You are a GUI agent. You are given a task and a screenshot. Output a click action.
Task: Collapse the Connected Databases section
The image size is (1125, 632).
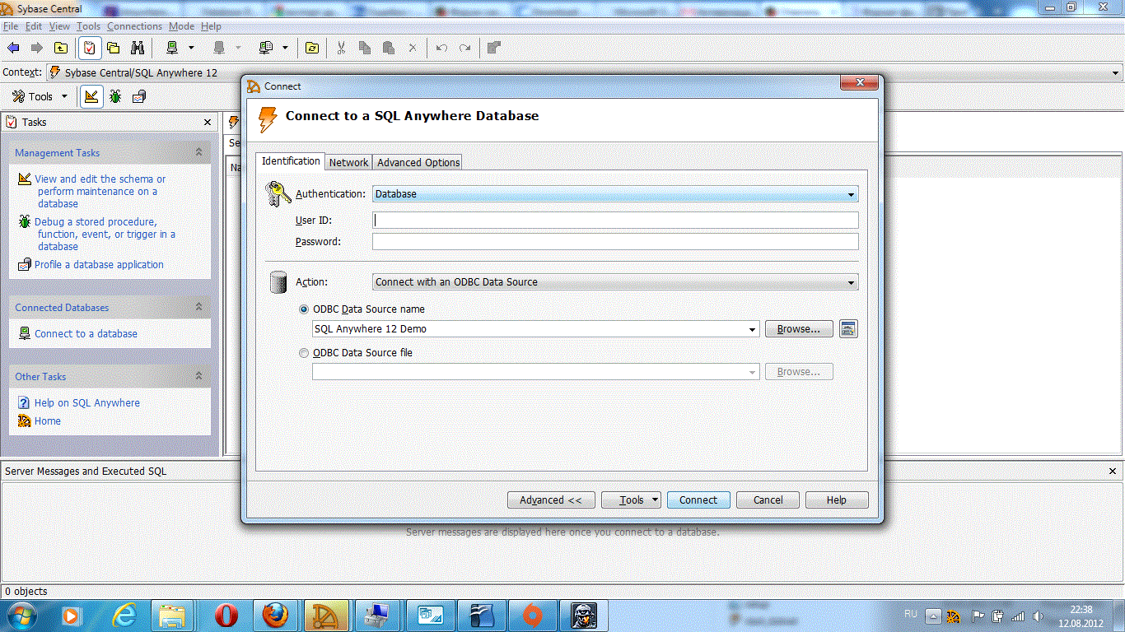pyautogui.click(x=198, y=307)
